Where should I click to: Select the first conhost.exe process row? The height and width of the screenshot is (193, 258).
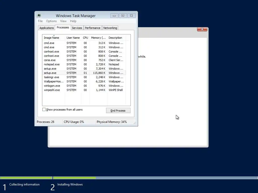pos(84,52)
